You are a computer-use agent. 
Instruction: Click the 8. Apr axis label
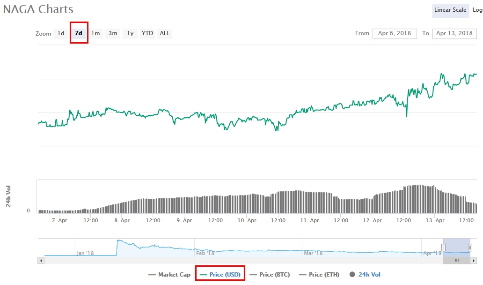[x=122, y=220]
